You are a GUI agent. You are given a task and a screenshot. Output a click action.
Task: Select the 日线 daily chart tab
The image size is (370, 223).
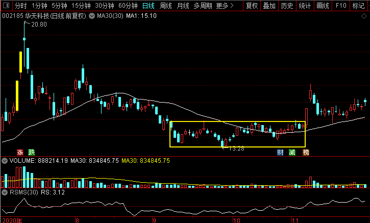(x=149, y=6)
